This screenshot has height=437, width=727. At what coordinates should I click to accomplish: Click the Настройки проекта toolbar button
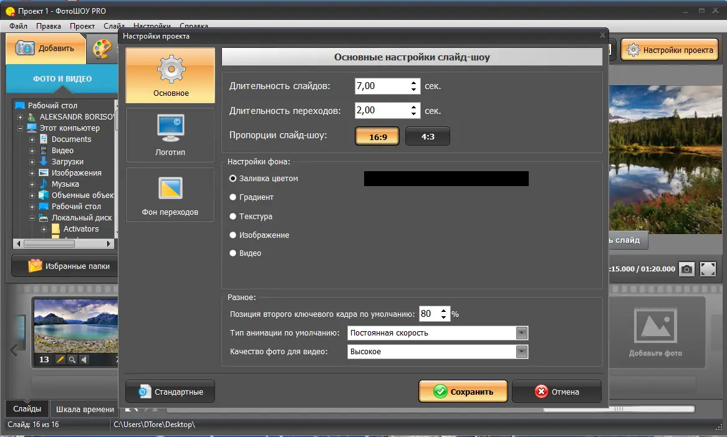(670, 50)
